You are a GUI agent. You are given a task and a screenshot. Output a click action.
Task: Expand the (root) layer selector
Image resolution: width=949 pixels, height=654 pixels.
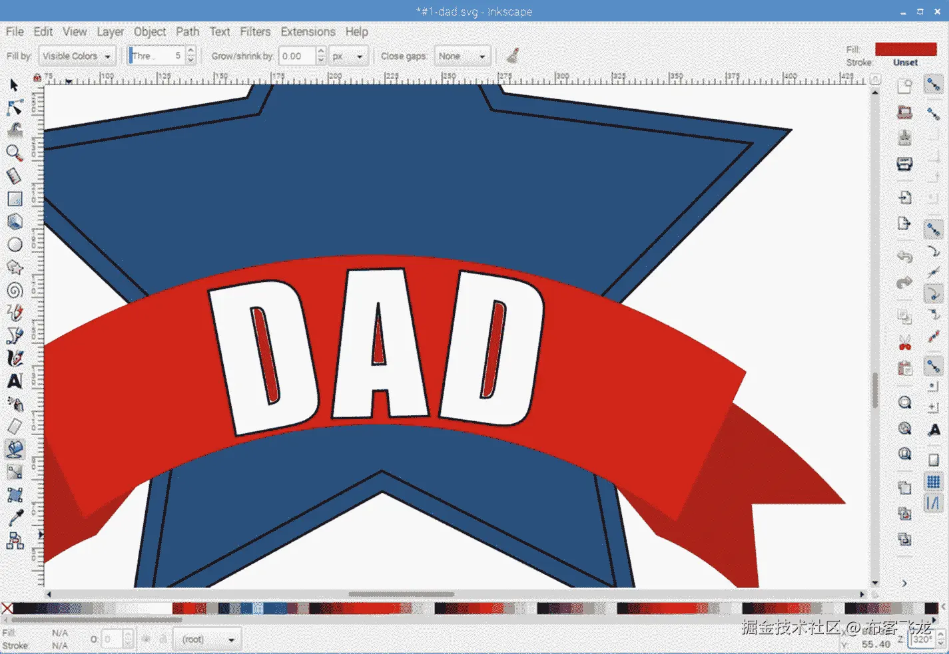208,639
